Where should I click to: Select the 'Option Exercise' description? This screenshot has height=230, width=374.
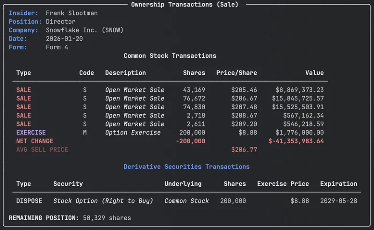tap(133, 133)
